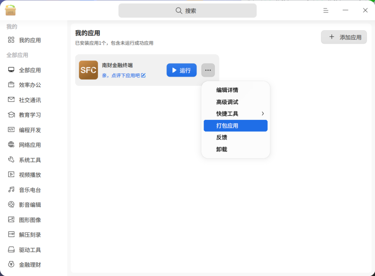Focus the 搜索 search field
Screen dimensions: 375x276
pyautogui.click(x=187, y=11)
